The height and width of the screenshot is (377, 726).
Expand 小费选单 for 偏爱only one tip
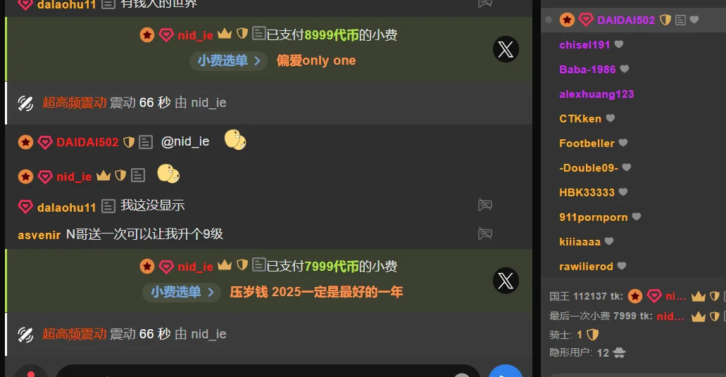[x=229, y=60]
